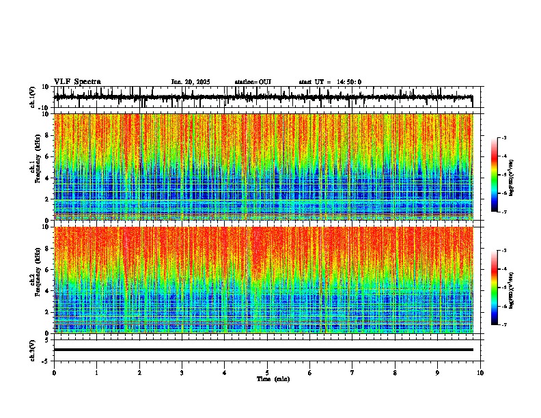This screenshot has height=418, width=541.
Task: Click time axis tick label "4"
Action: pos(225,373)
